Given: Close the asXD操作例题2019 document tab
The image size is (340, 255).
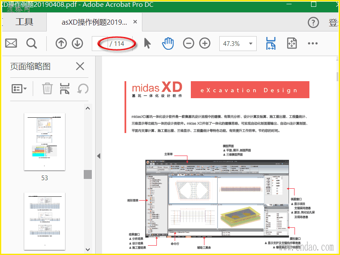Looking at the screenshot, I should 135,22.
